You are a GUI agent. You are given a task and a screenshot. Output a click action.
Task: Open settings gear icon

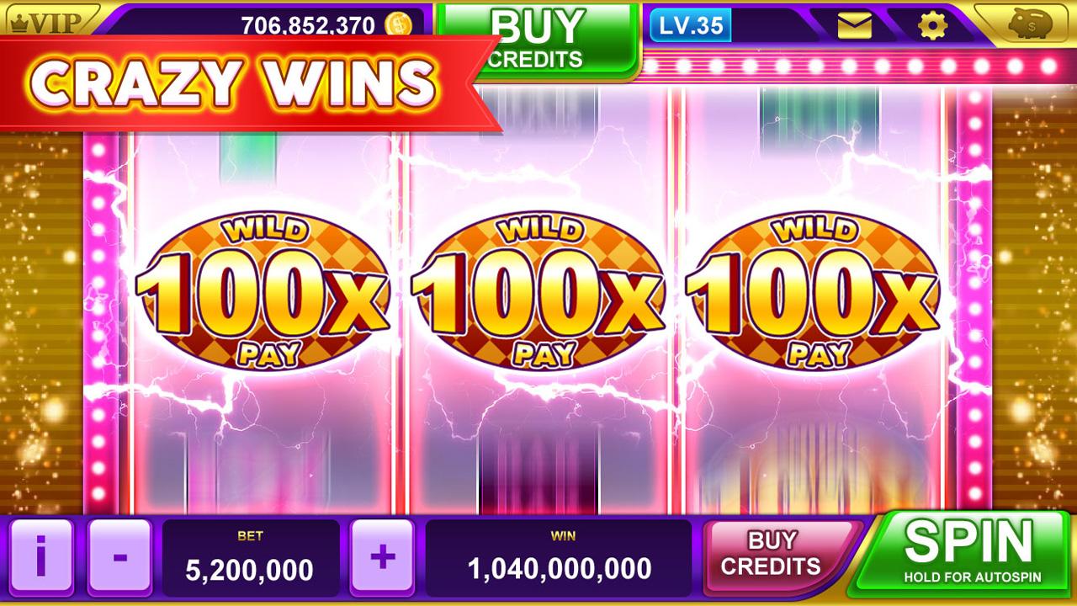point(932,26)
